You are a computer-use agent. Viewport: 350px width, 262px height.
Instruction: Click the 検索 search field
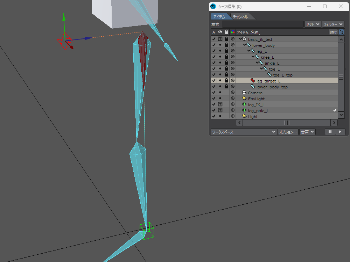[262, 24]
